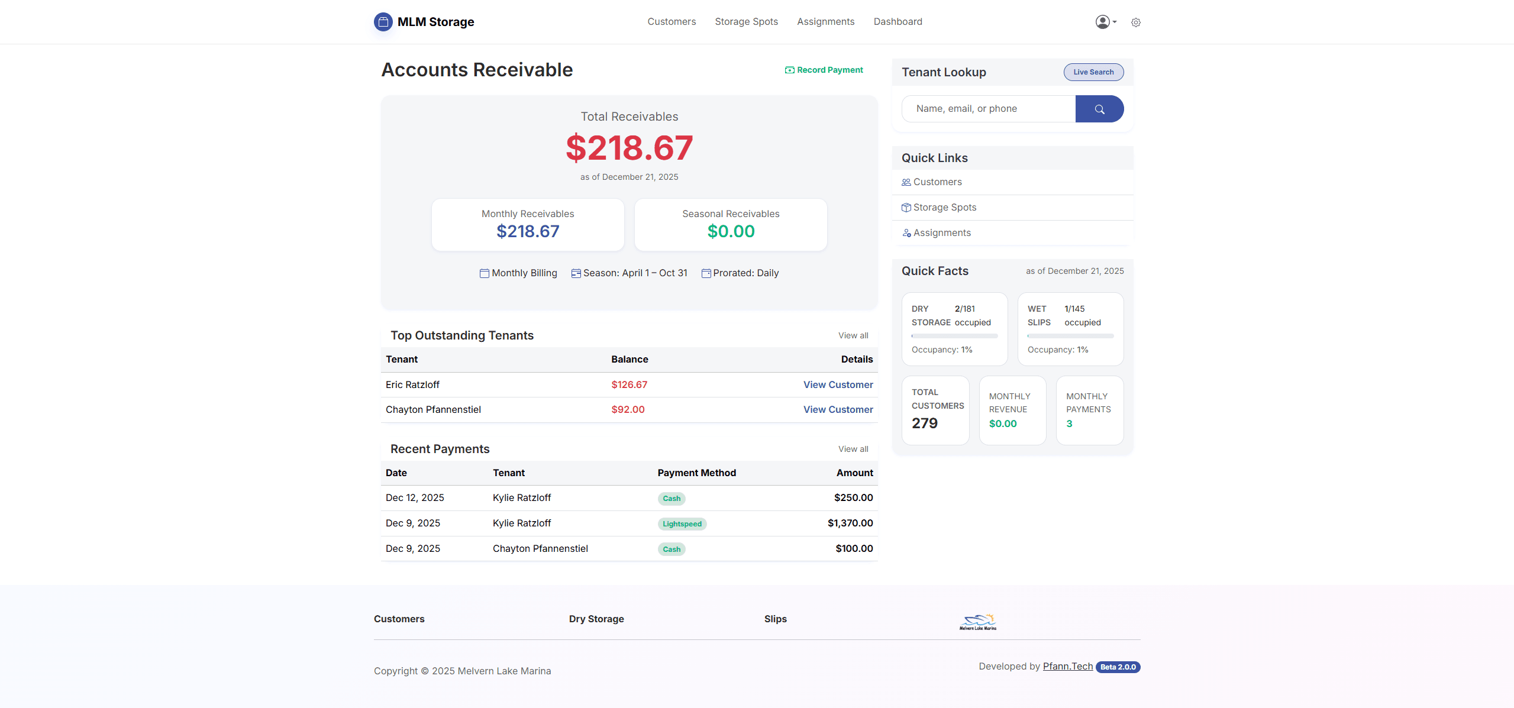
Task: Open the user account icon in the header
Action: point(1101,22)
